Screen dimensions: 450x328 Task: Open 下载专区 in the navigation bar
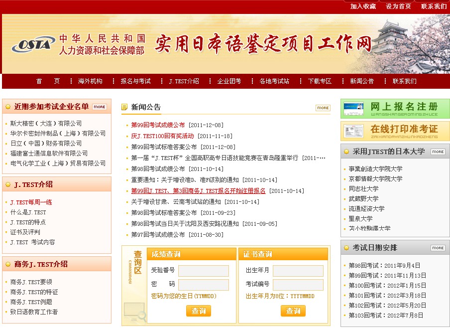tap(320, 81)
